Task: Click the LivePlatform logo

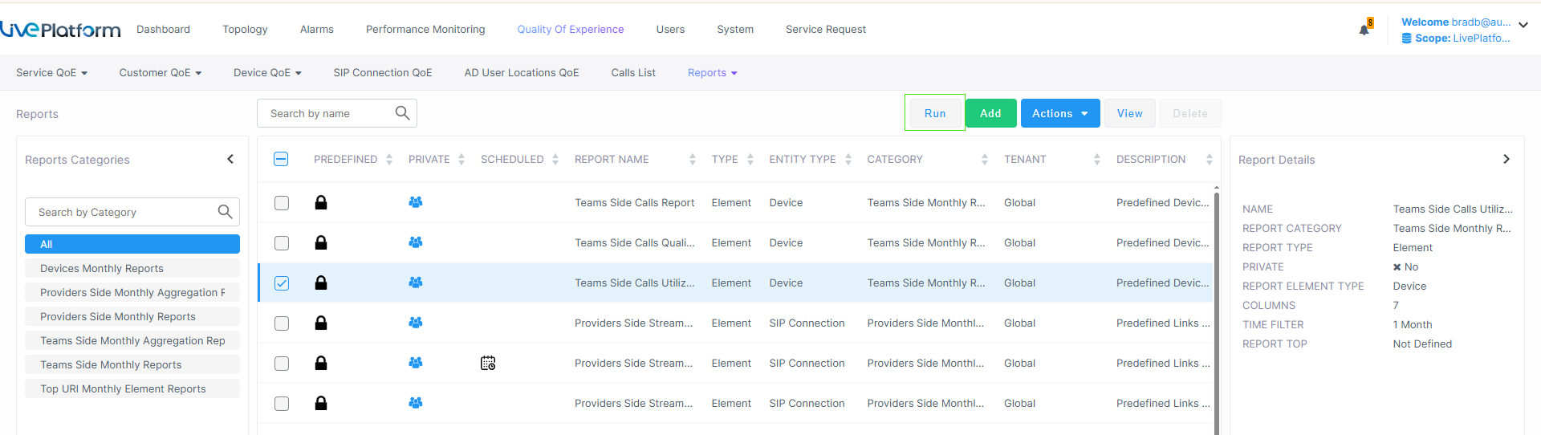Action: [x=60, y=30]
